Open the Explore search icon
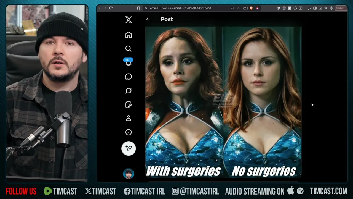353x199 pixels. click(129, 49)
